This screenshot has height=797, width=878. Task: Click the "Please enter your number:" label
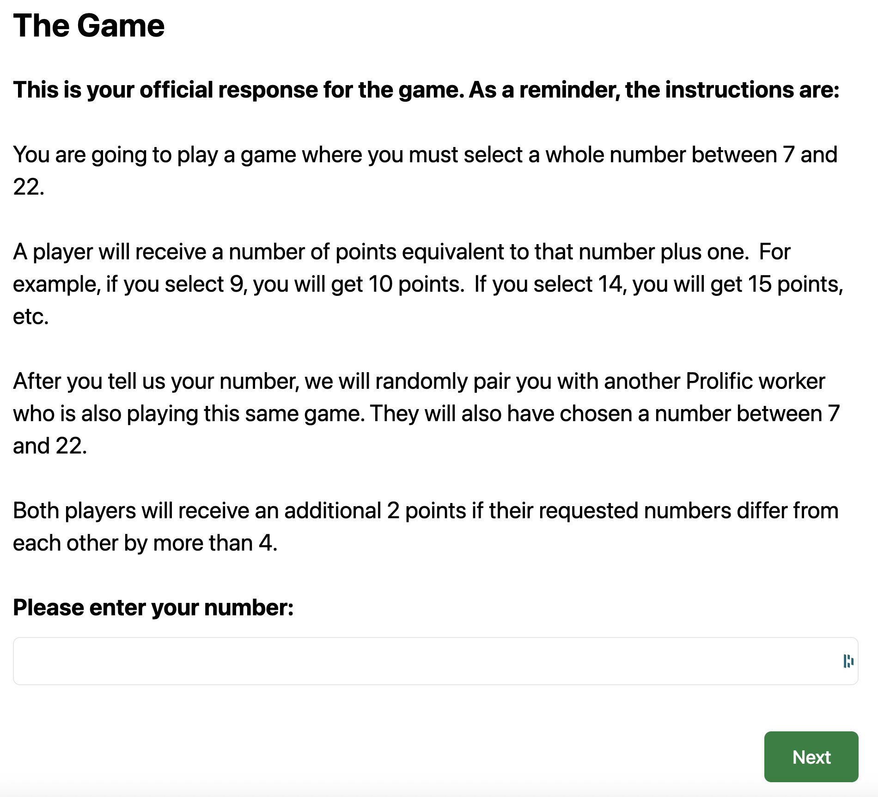coord(153,607)
